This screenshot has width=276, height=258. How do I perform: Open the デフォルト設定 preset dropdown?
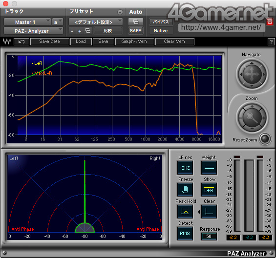(96, 22)
